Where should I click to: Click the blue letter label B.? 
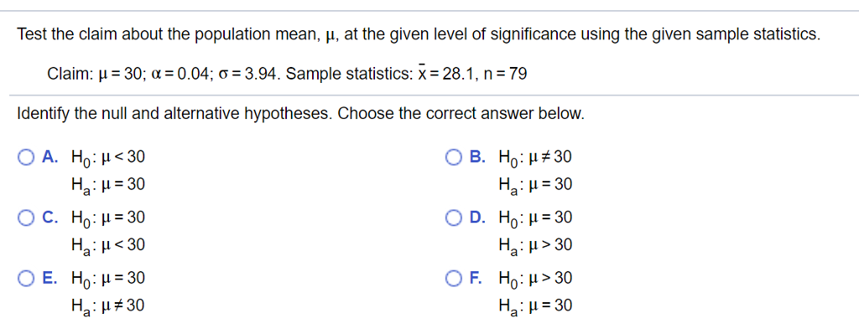tap(477, 157)
